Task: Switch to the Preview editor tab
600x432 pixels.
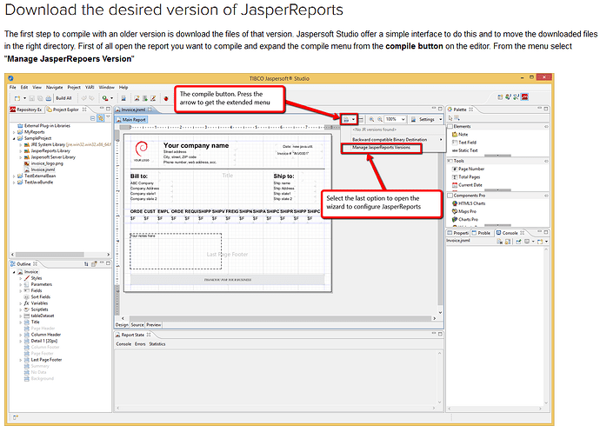Action: (x=153, y=325)
